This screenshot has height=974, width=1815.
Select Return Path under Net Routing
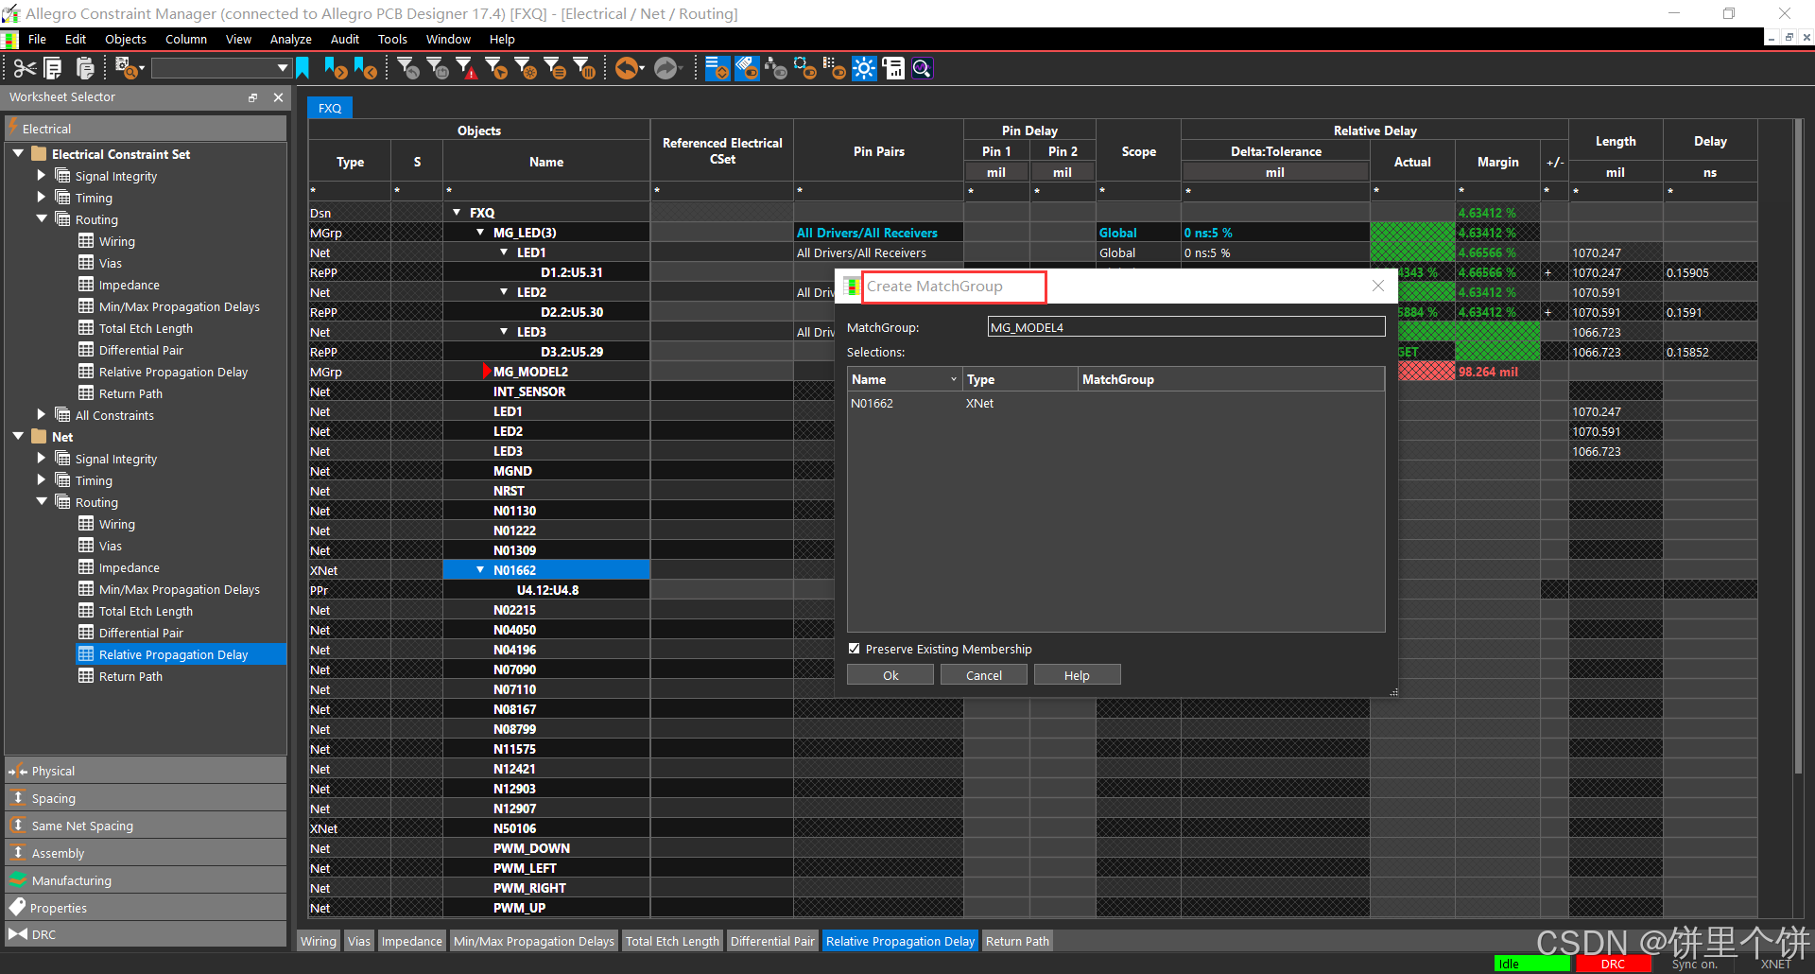tap(130, 676)
